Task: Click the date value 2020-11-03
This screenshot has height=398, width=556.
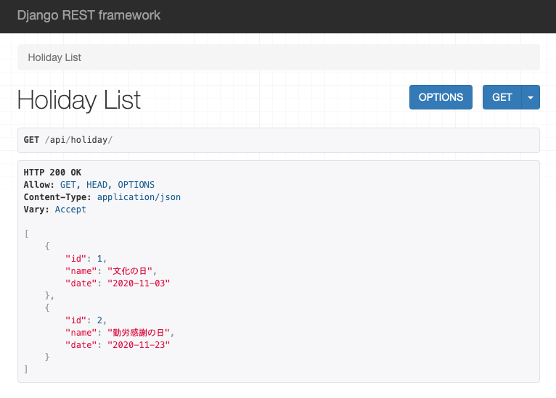Action: click(138, 283)
